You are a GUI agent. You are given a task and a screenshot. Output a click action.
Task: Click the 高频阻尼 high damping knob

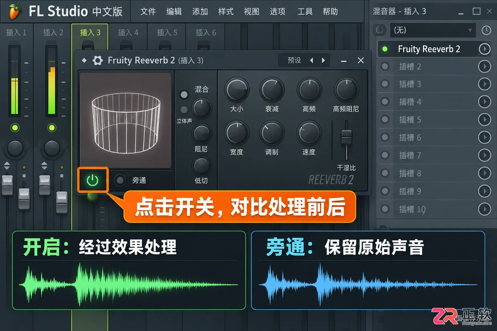pyautogui.click(x=346, y=90)
